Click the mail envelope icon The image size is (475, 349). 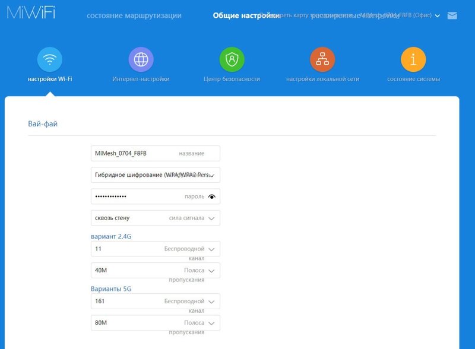pos(452,16)
